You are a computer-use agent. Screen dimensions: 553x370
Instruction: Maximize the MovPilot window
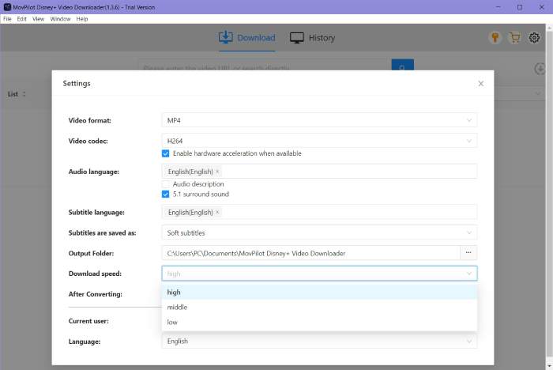pos(520,7)
